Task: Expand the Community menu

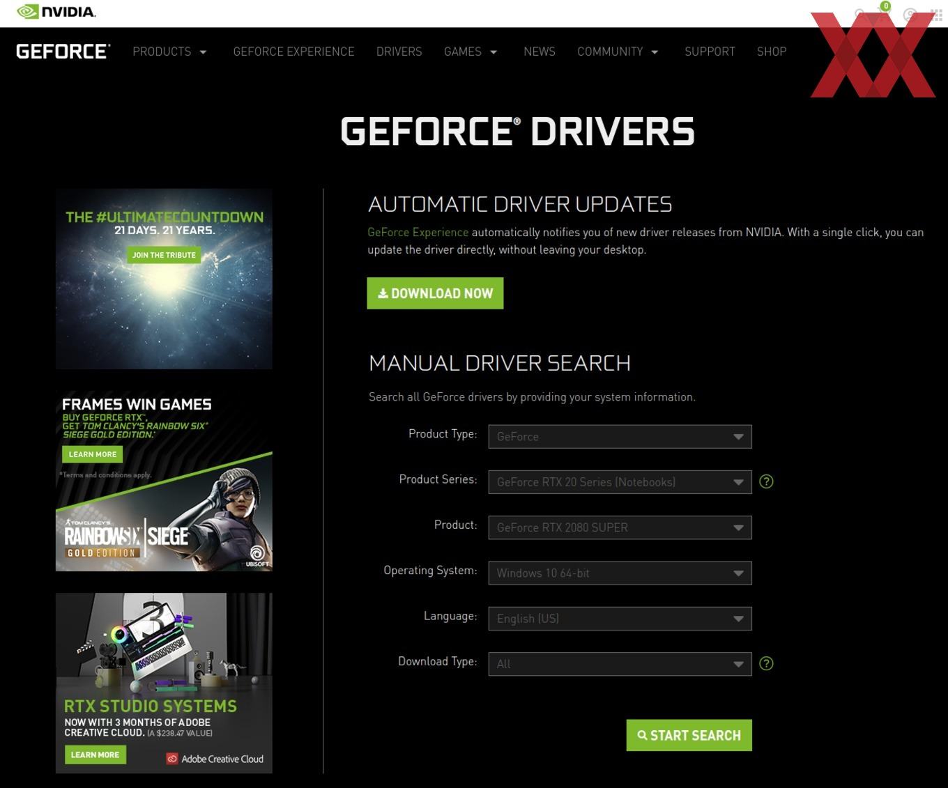Action: point(618,52)
